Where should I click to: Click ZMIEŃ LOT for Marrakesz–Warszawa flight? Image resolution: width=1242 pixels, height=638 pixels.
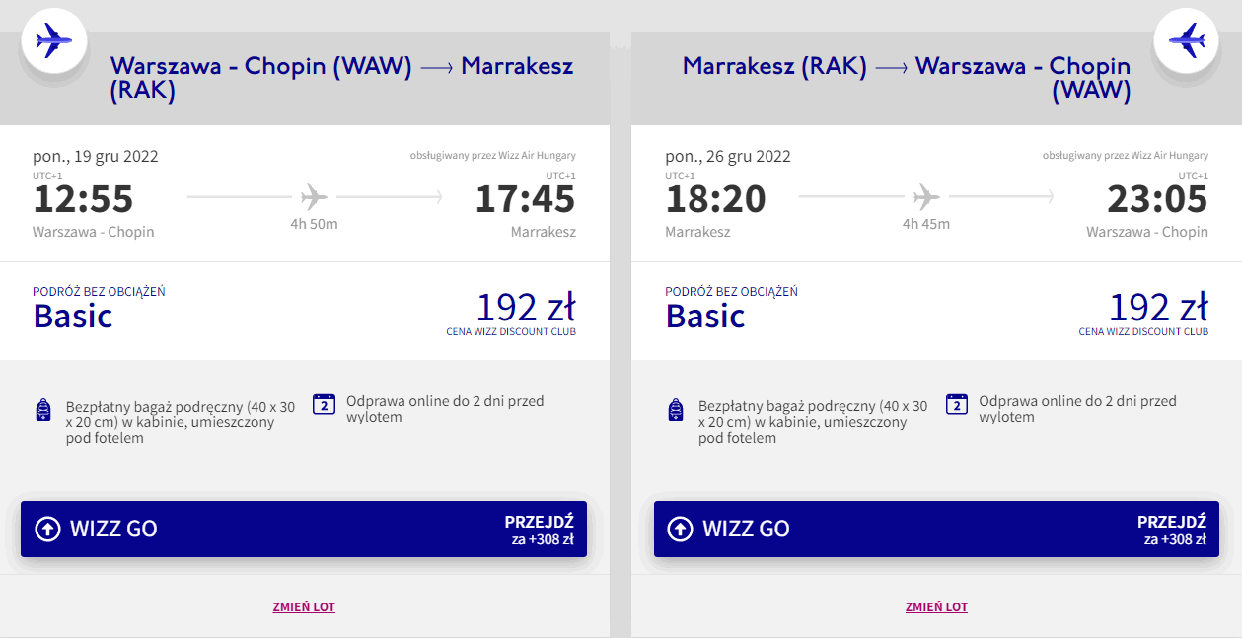tap(936, 607)
